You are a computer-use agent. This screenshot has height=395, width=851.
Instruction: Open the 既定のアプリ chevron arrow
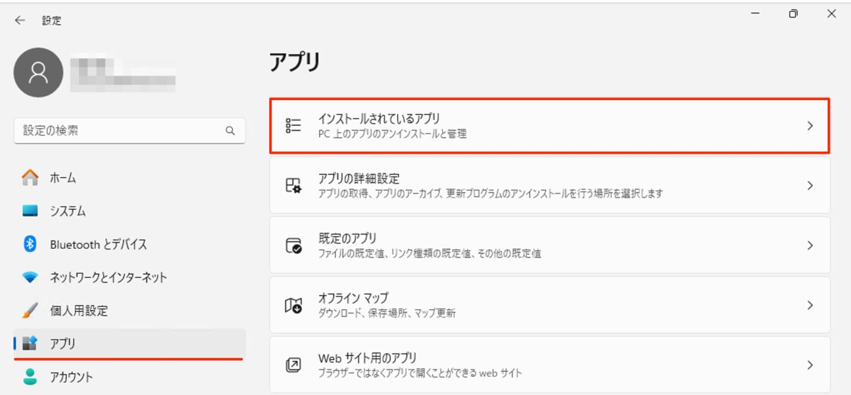809,245
